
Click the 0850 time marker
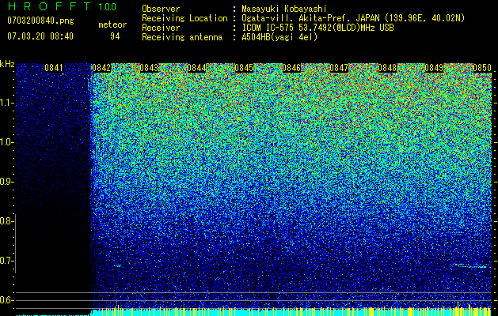click(482, 68)
